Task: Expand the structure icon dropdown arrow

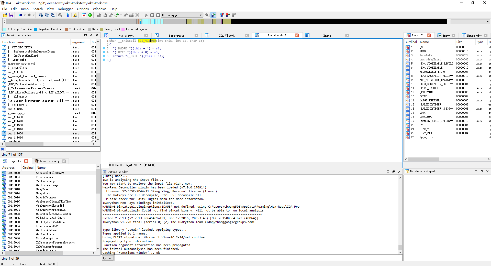Action: (x=121, y=15)
